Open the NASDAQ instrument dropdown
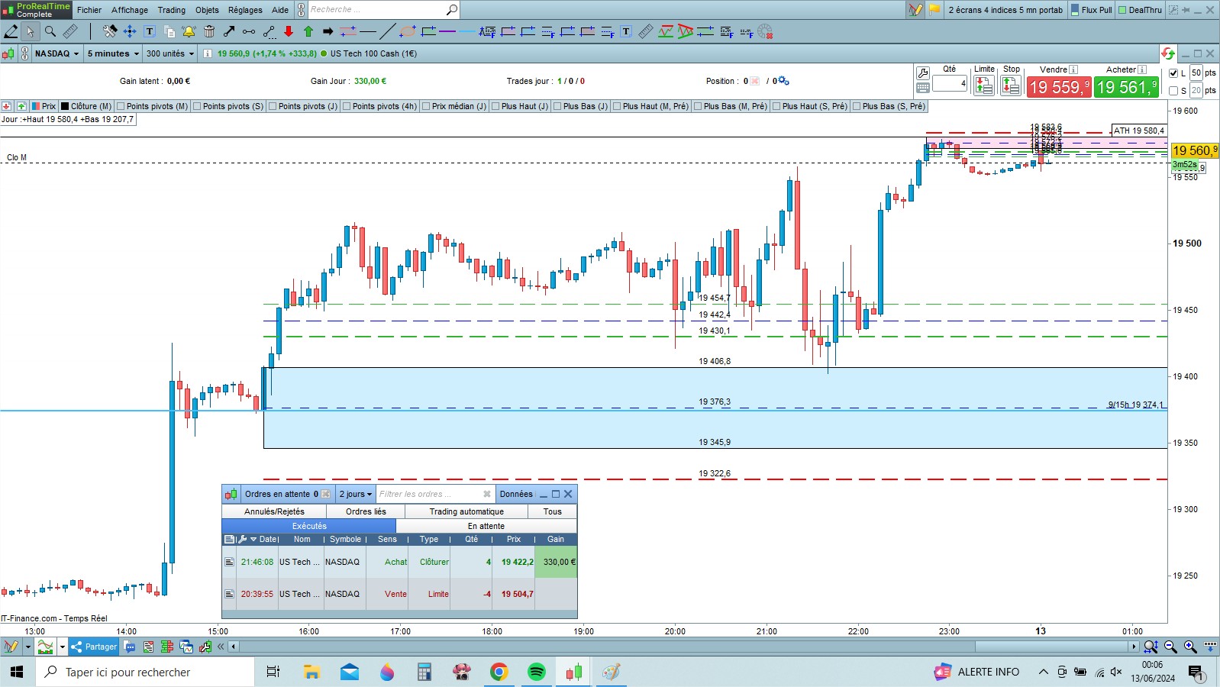Viewport: 1220px width, 687px height. [x=57, y=53]
